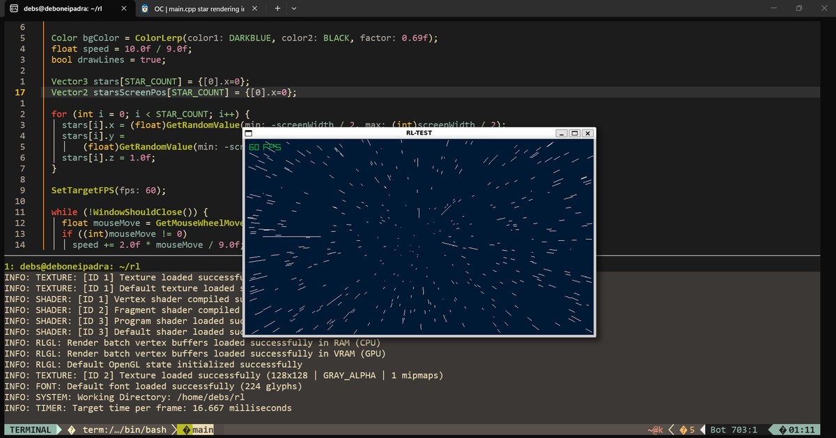Maximize the RL-TEST window
Image resolution: width=836 pixels, height=438 pixels.
click(x=575, y=133)
